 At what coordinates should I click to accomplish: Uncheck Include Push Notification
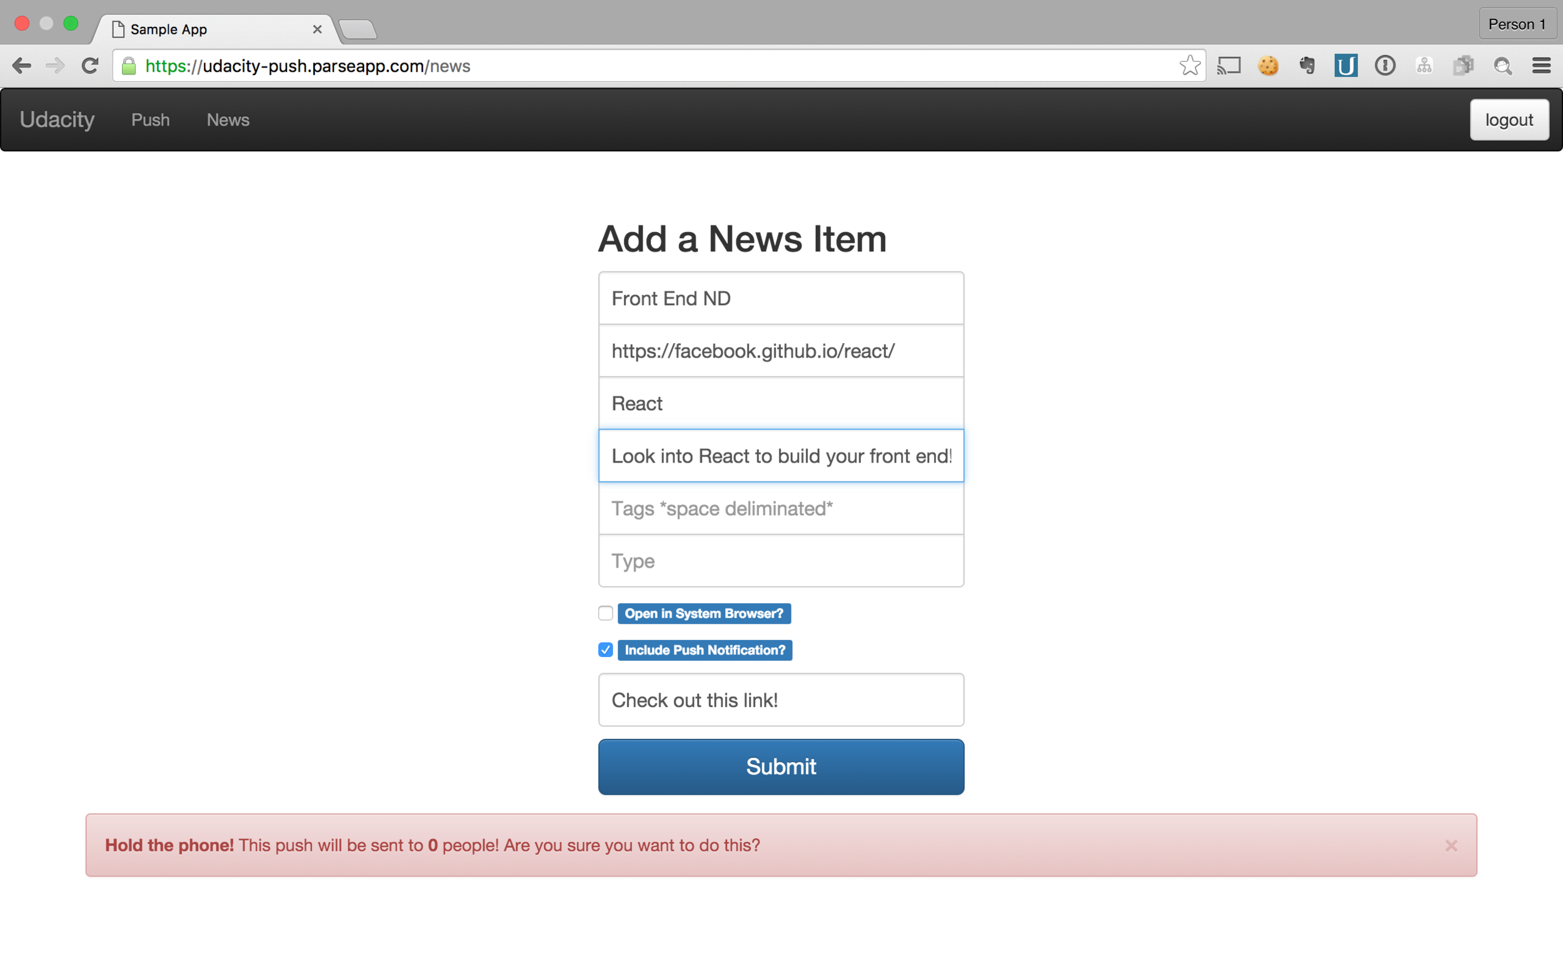pos(605,650)
